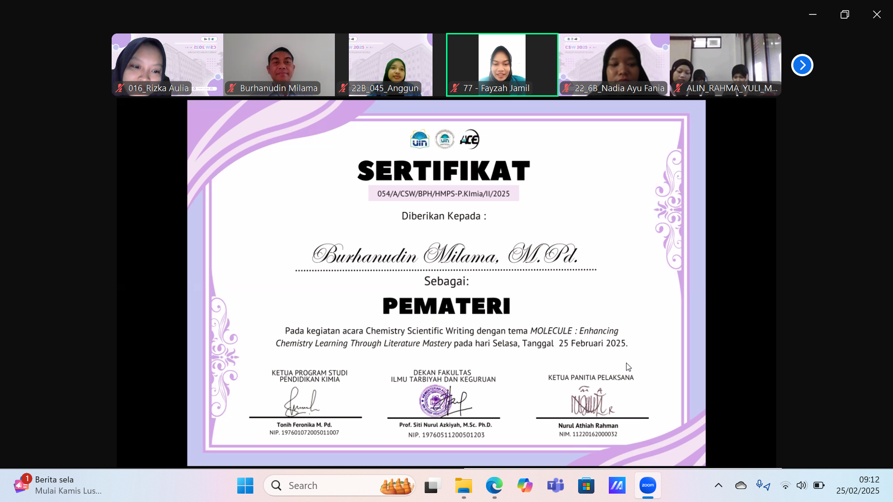The height and width of the screenshot is (502, 893).
Task: Open Zoom app in taskbar
Action: (647, 485)
